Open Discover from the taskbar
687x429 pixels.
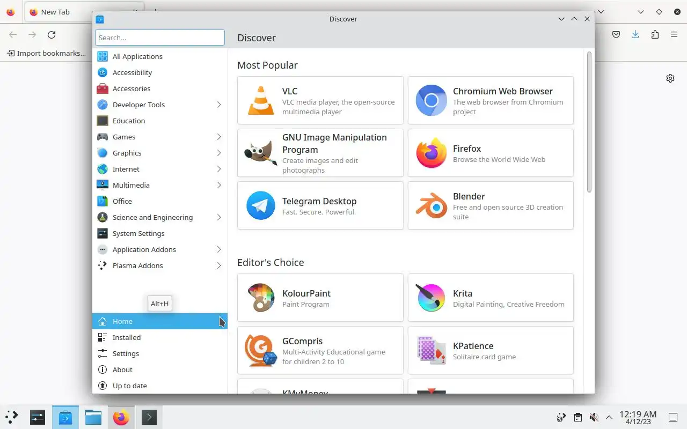[x=65, y=417]
